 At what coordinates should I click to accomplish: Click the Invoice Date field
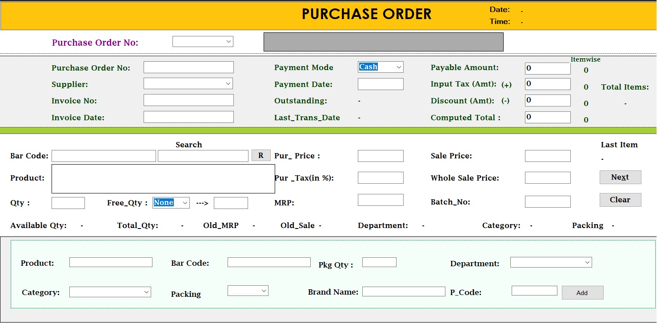188,117
